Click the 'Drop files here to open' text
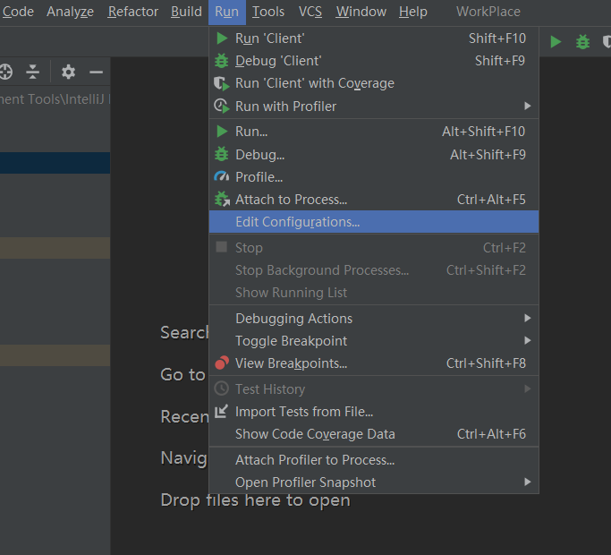Image resolution: width=611 pixels, height=555 pixels. click(x=256, y=500)
